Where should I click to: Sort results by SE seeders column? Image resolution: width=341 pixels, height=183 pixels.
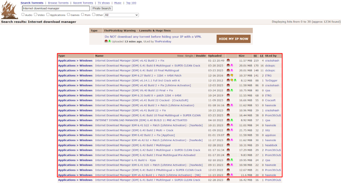[x=255, y=56]
